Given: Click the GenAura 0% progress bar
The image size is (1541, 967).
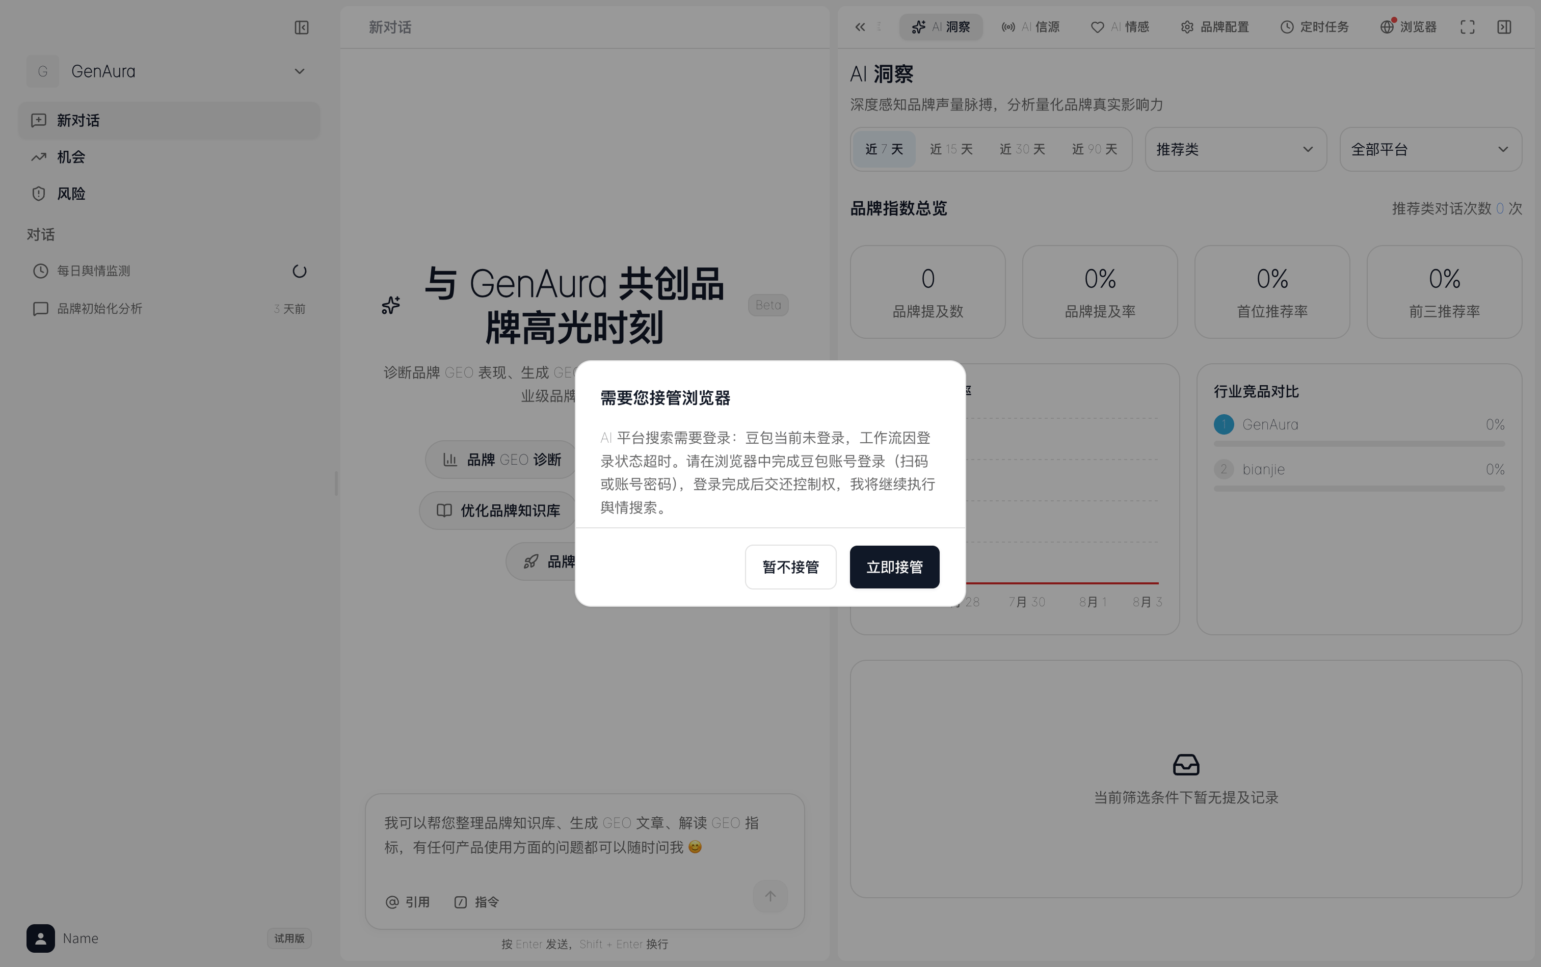Looking at the screenshot, I should pyautogui.click(x=1359, y=444).
